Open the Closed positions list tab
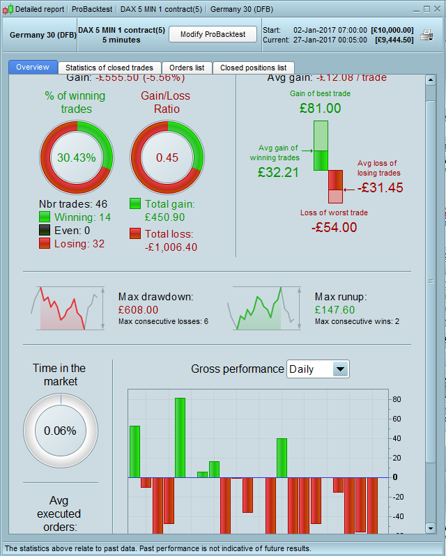This screenshot has width=446, height=556. click(253, 68)
